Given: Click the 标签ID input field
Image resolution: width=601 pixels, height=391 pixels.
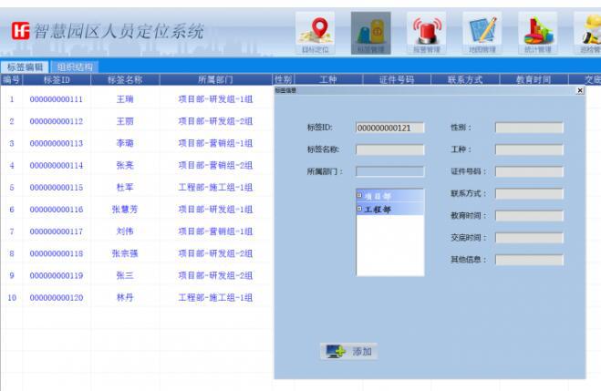Looking at the screenshot, I should coord(389,128).
